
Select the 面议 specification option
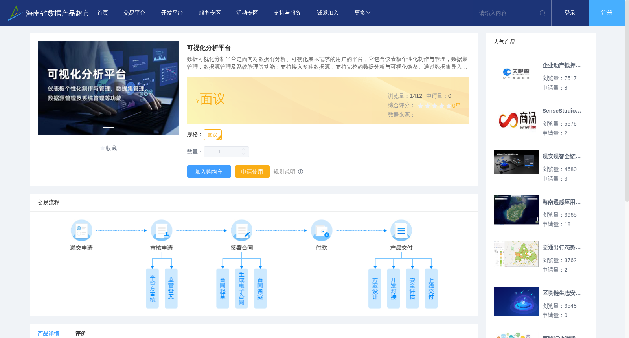[x=213, y=135]
